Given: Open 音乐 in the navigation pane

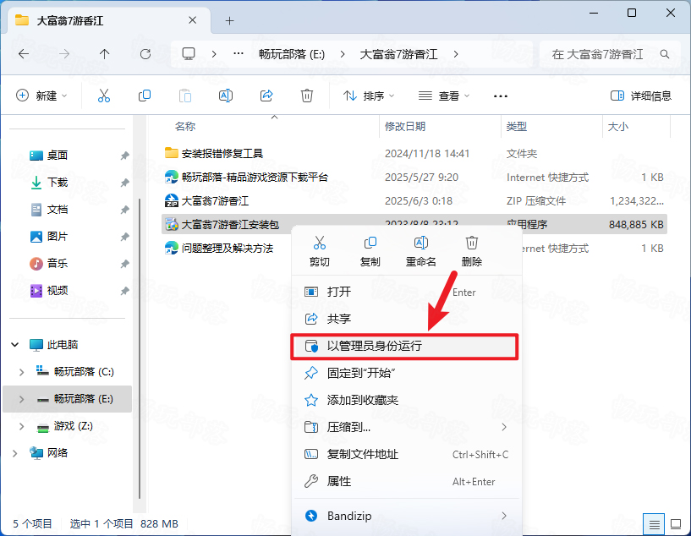Looking at the screenshot, I should click(x=58, y=264).
